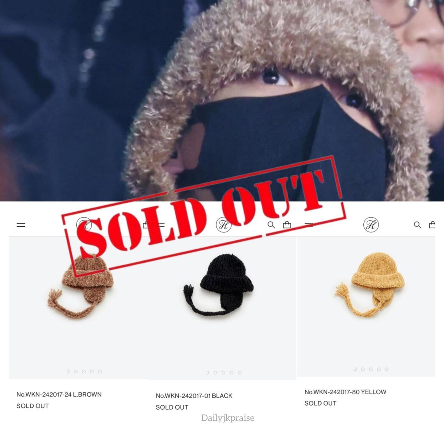
Task: Open the shopping bag above the black hat
Action: coord(287,225)
